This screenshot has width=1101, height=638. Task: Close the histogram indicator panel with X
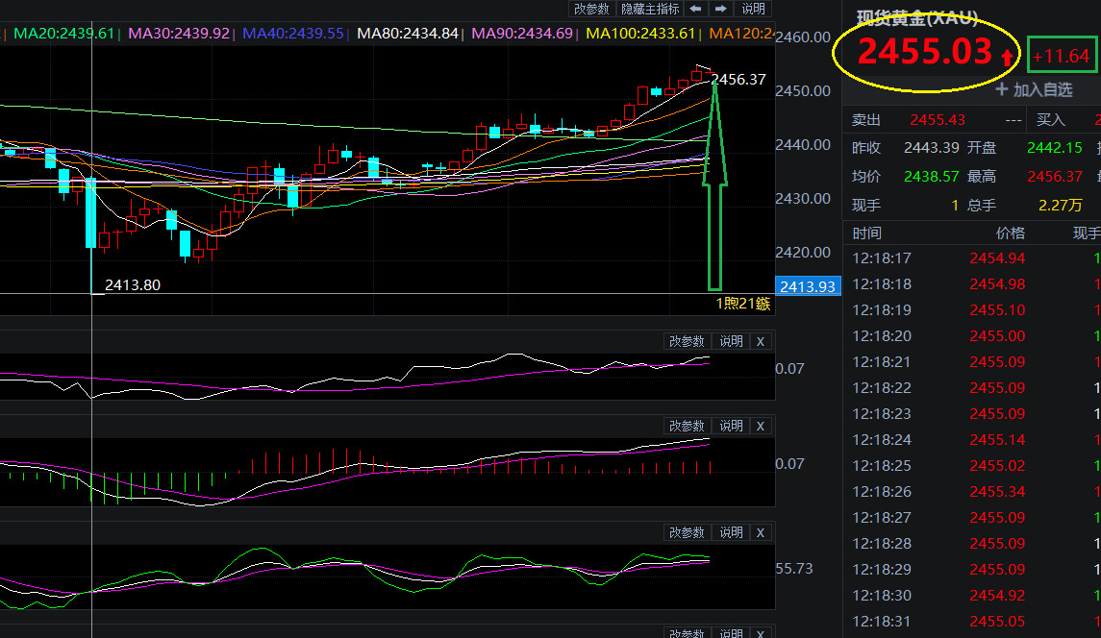760,426
